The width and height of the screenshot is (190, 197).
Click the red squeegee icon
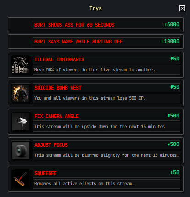21,179
